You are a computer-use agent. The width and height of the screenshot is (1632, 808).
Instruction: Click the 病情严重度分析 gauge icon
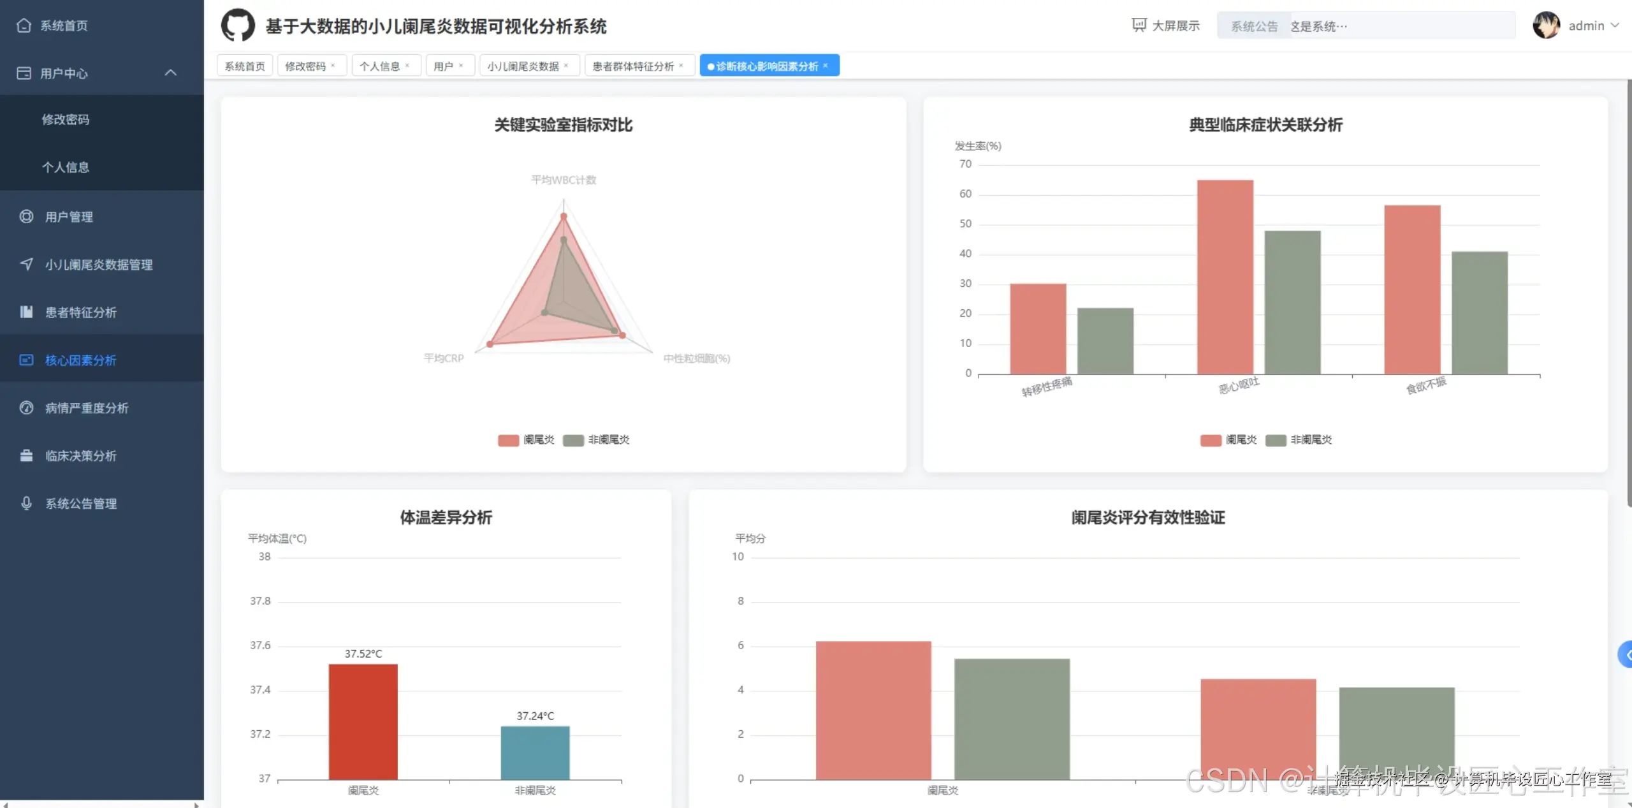pyautogui.click(x=26, y=408)
